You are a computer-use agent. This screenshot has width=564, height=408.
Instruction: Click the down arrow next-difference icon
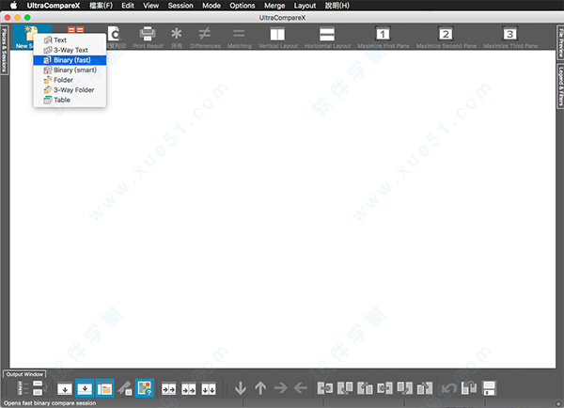tap(241, 387)
